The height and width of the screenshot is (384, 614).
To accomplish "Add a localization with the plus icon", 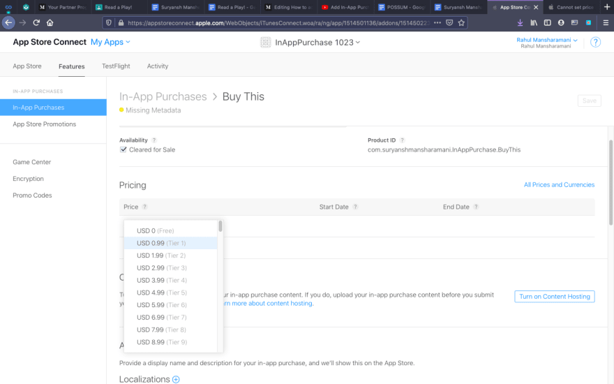I will (176, 379).
